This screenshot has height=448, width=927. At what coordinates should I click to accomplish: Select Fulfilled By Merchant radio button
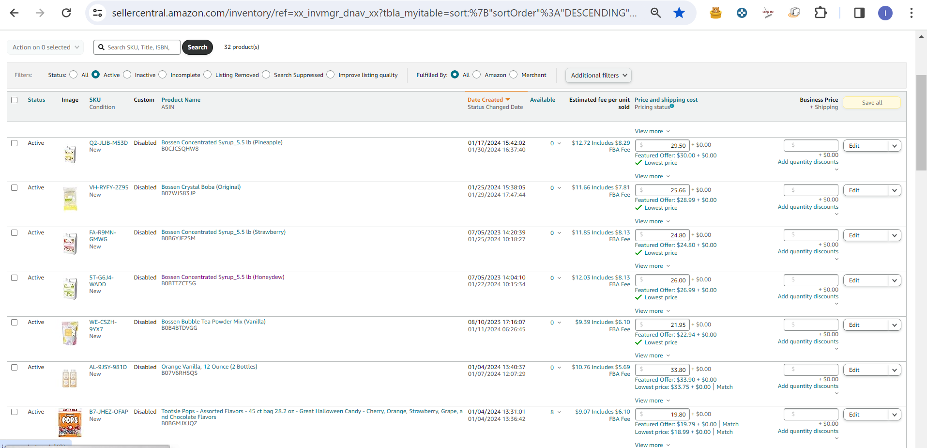(514, 75)
